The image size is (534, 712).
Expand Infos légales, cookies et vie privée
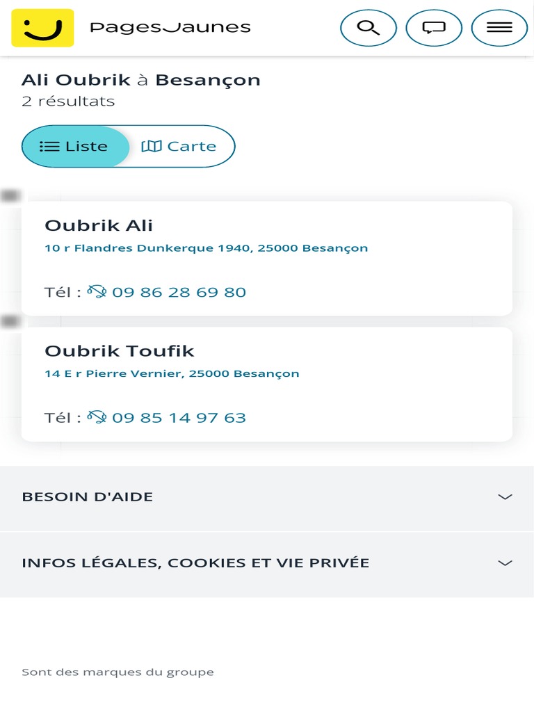[195, 563]
